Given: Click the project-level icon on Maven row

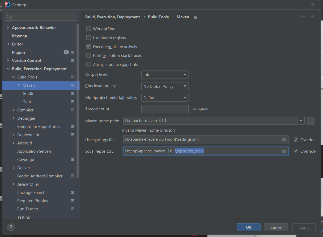Looking at the screenshot, I should click(x=73, y=85).
